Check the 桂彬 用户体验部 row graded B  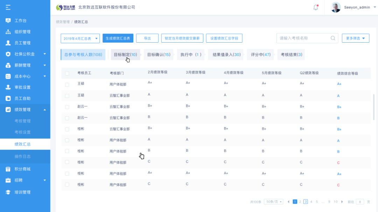(x=67, y=151)
